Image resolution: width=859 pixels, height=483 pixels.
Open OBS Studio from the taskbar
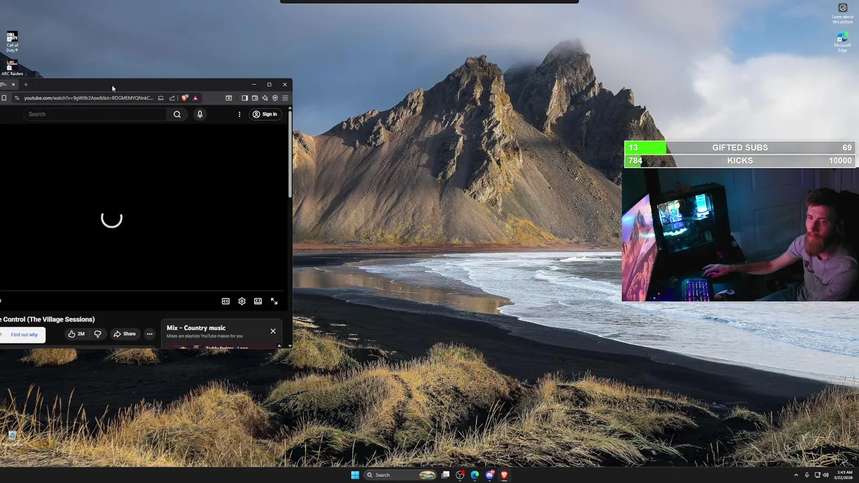[x=460, y=475]
